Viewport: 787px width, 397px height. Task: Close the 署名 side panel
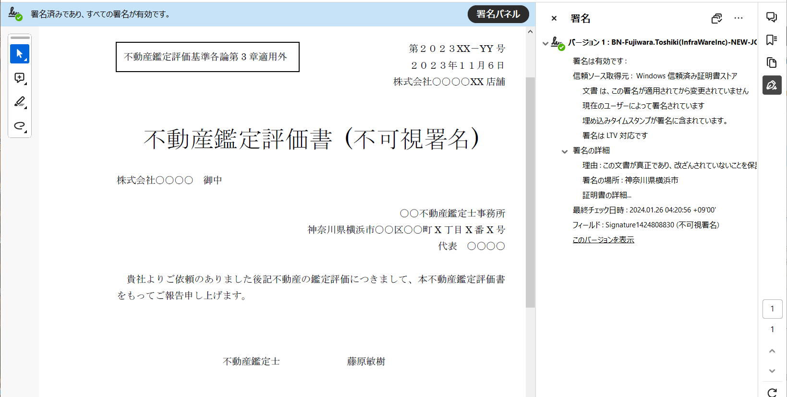coord(554,18)
